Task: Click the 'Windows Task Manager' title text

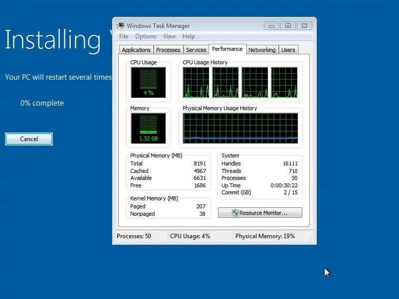Action: (158, 26)
